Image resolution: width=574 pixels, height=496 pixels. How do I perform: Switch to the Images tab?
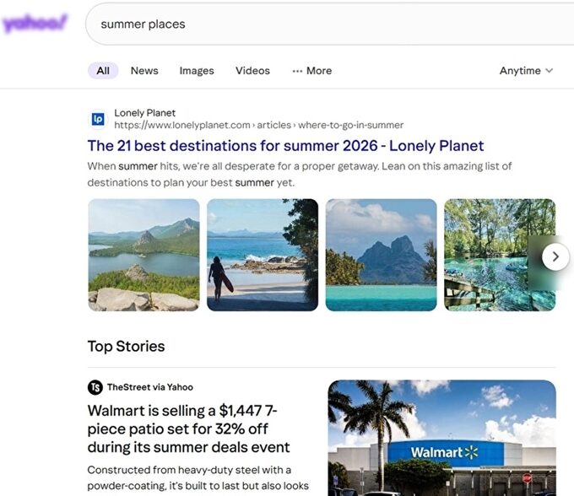click(197, 71)
